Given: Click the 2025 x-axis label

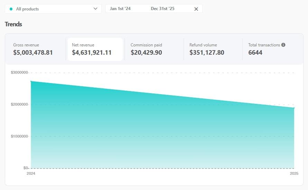Looking at the screenshot, I should [294, 173].
